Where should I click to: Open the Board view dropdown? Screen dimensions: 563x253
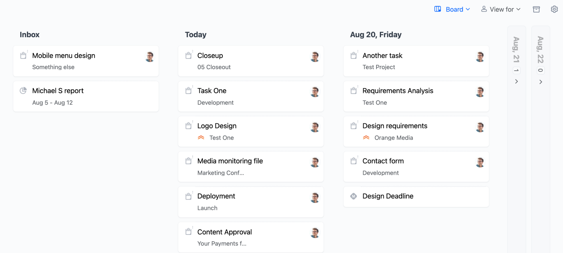(x=452, y=9)
